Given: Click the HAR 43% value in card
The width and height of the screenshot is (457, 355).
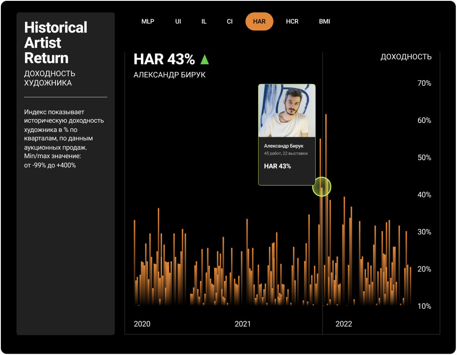Looking at the screenshot, I should (x=278, y=166).
